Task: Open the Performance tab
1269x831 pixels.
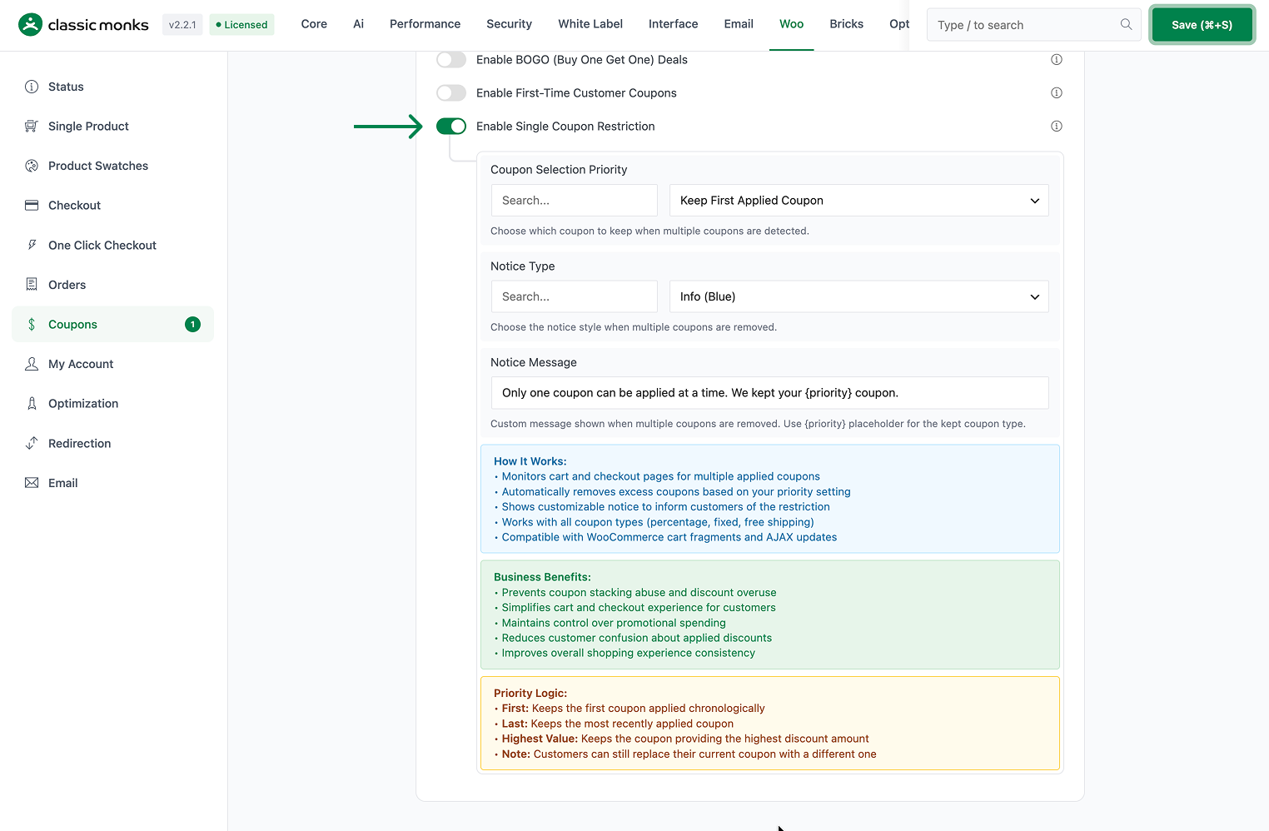Action: (x=425, y=24)
